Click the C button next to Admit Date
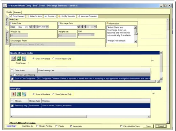The image size is (176, 131). tap(33, 27)
